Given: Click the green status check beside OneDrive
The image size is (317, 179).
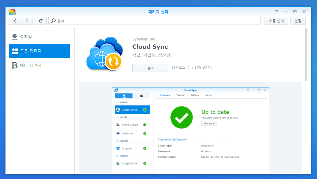Looking at the screenshot, I should pos(145,133).
